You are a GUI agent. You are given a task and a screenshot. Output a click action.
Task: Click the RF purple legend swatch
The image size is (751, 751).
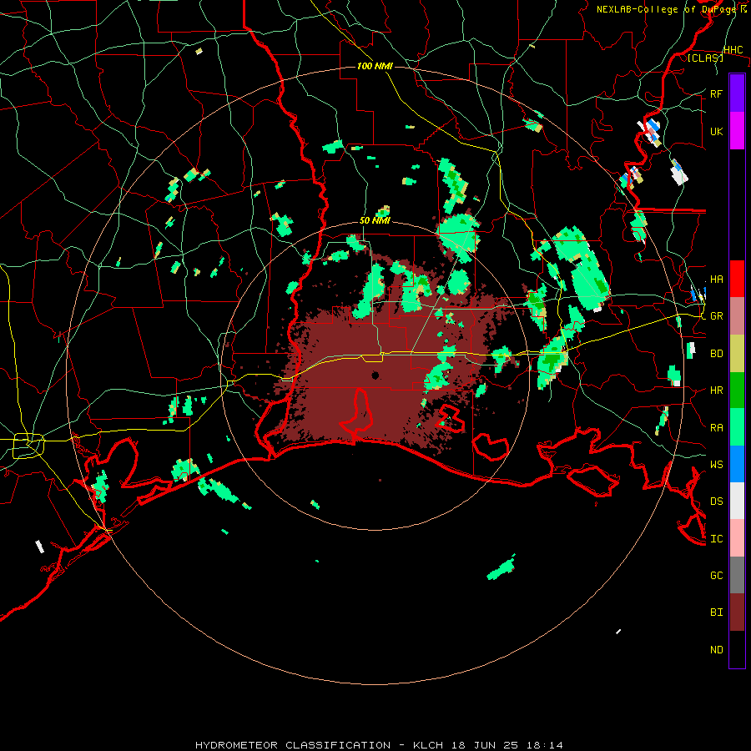(x=737, y=93)
